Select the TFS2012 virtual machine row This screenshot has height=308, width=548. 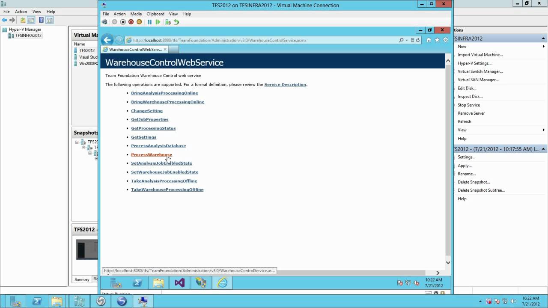tap(86, 50)
